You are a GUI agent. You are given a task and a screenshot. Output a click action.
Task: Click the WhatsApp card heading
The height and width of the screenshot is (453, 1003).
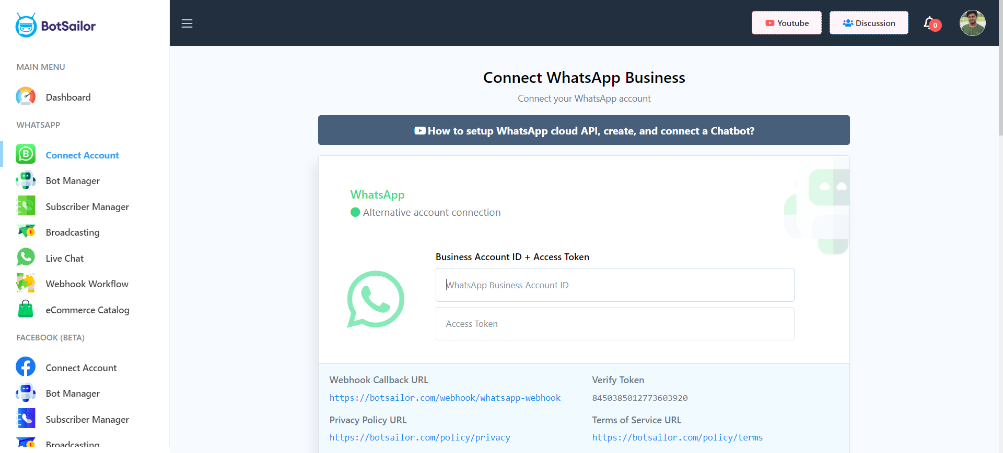[377, 194]
